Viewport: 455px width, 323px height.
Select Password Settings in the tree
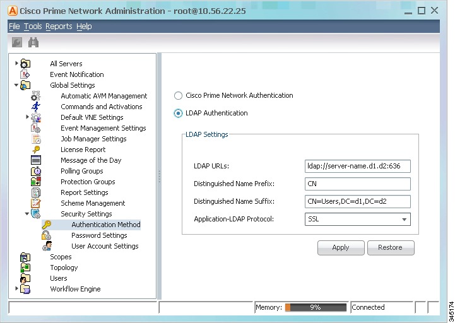point(99,235)
